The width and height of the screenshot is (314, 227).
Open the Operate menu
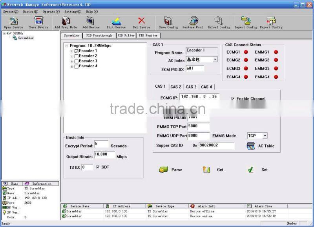51,12
